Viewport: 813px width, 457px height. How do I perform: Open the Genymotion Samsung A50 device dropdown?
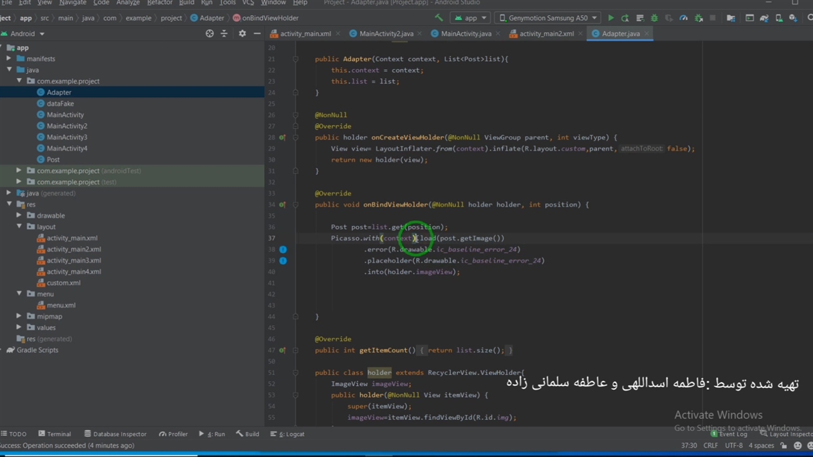click(x=547, y=18)
